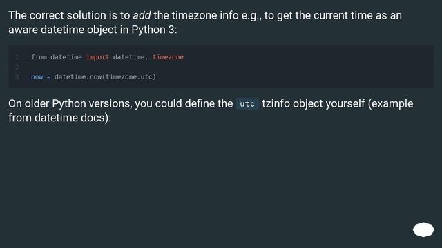The width and height of the screenshot is (442, 248).
Task: Click 'tzinfo object yourself' in the second paragraph
Action: (313, 104)
